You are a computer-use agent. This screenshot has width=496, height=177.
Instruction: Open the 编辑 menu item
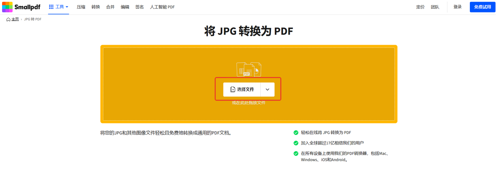click(125, 7)
